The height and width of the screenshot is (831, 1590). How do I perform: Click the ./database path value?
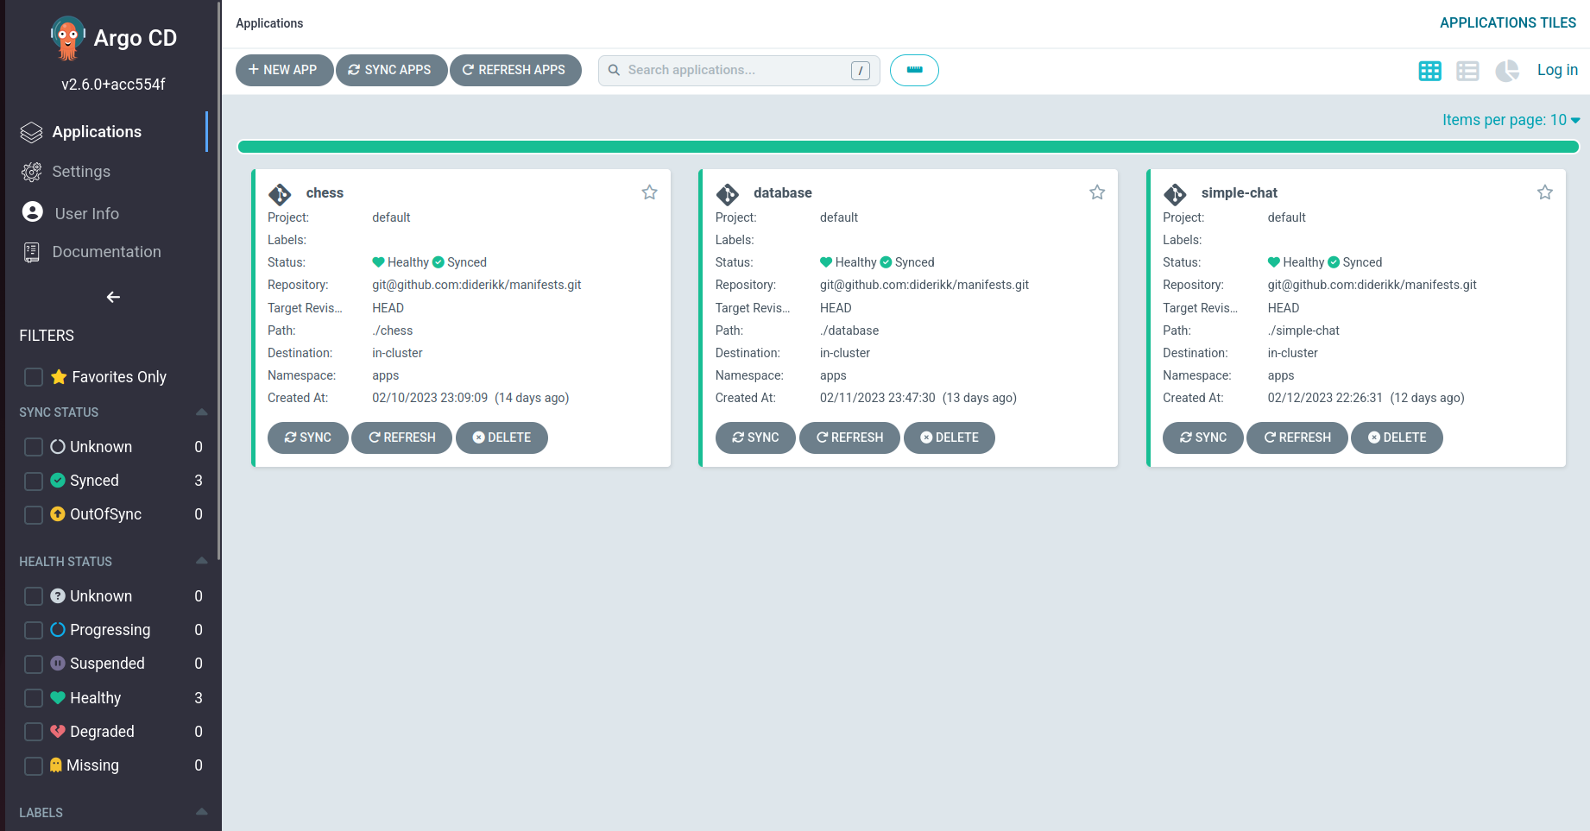coord(849,331)
